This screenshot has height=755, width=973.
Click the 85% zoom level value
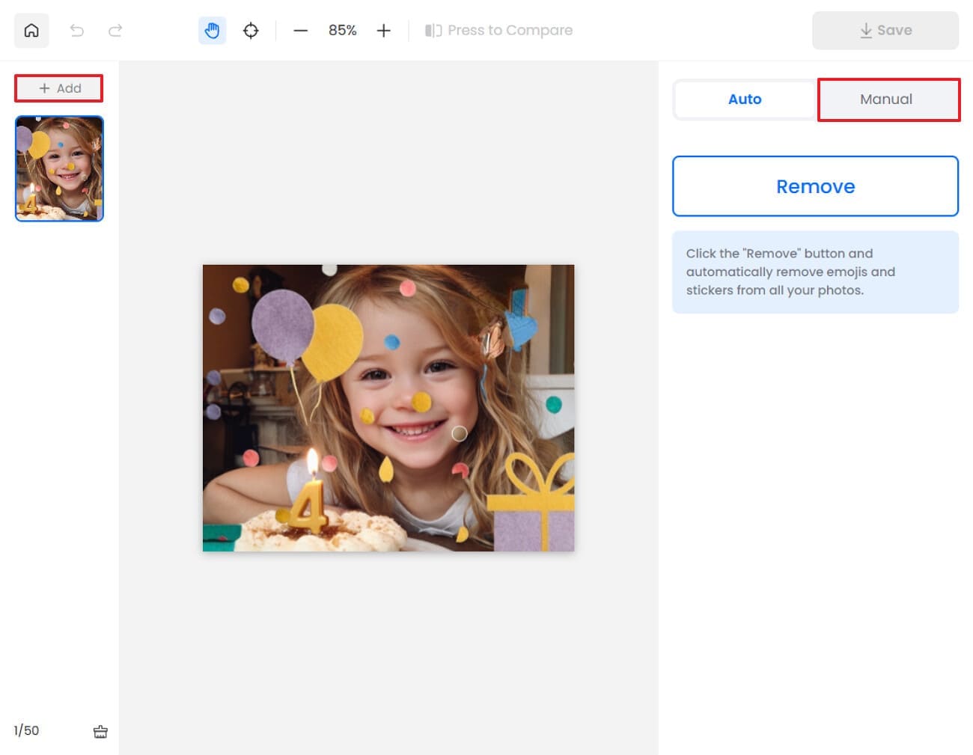coord(342,31)
